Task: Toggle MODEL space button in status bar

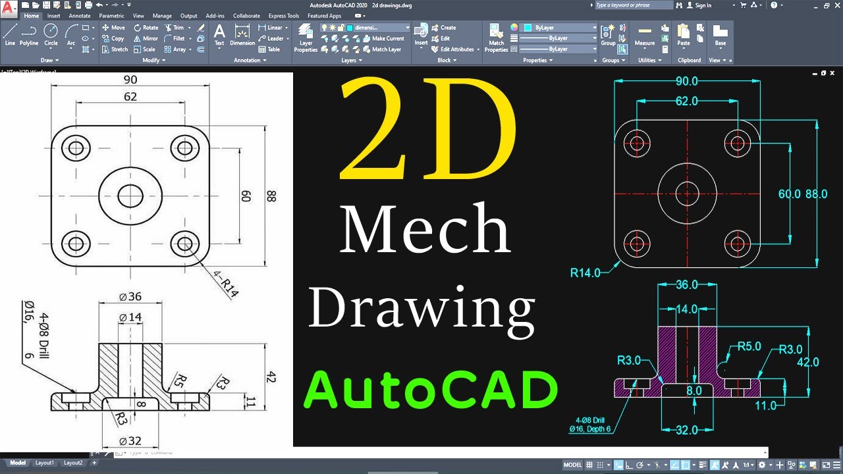Action: point(572,465)
